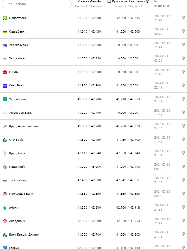The width and height of the screenshot is (187, 249).
Task: Sort by cash desk Продаж rate
Action: pos(97,6)
